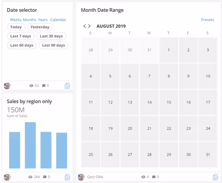Click views eye icon showing 4

[143, 177]
